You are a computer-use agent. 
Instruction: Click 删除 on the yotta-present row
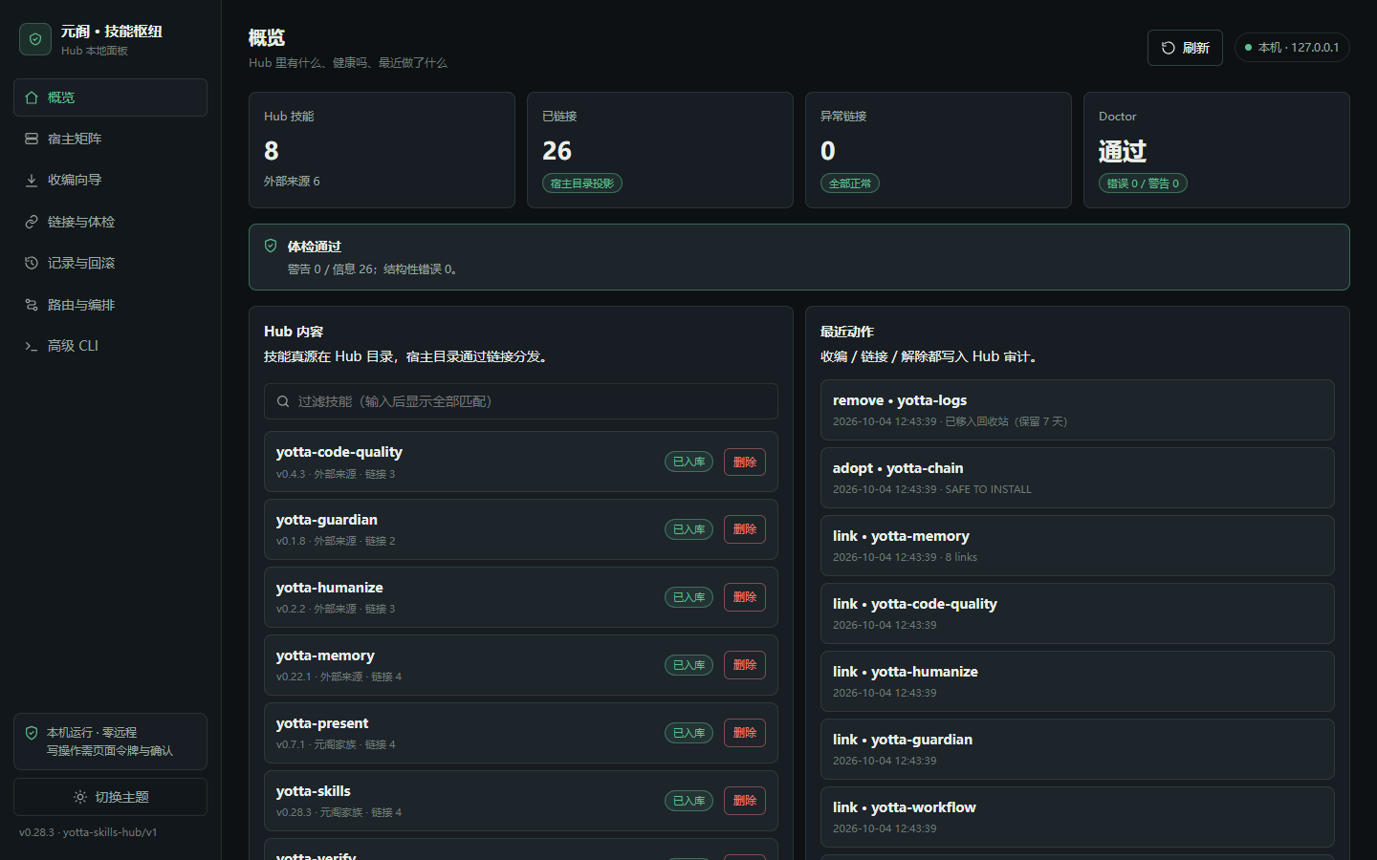pos(745,733)
